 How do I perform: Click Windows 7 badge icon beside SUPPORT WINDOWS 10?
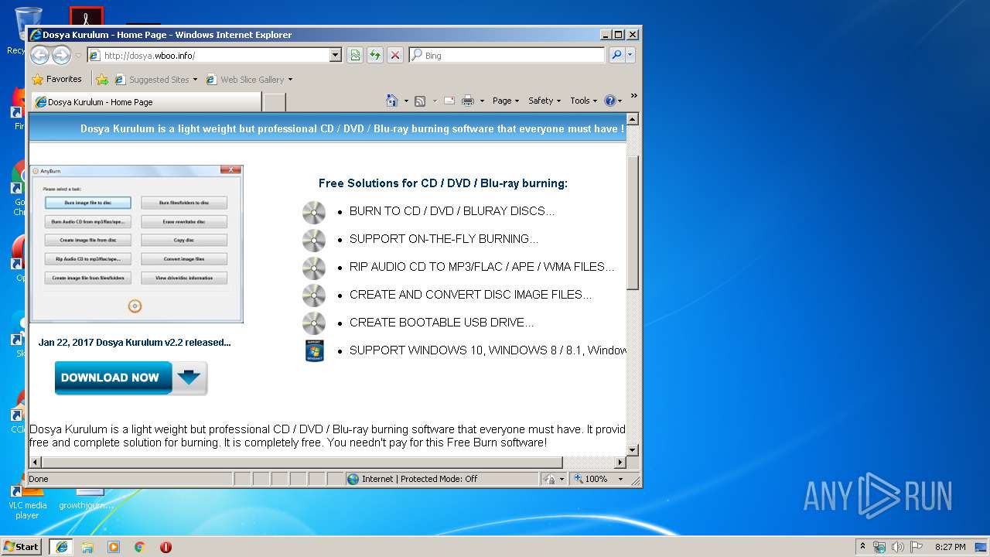(x=315, y=350)
